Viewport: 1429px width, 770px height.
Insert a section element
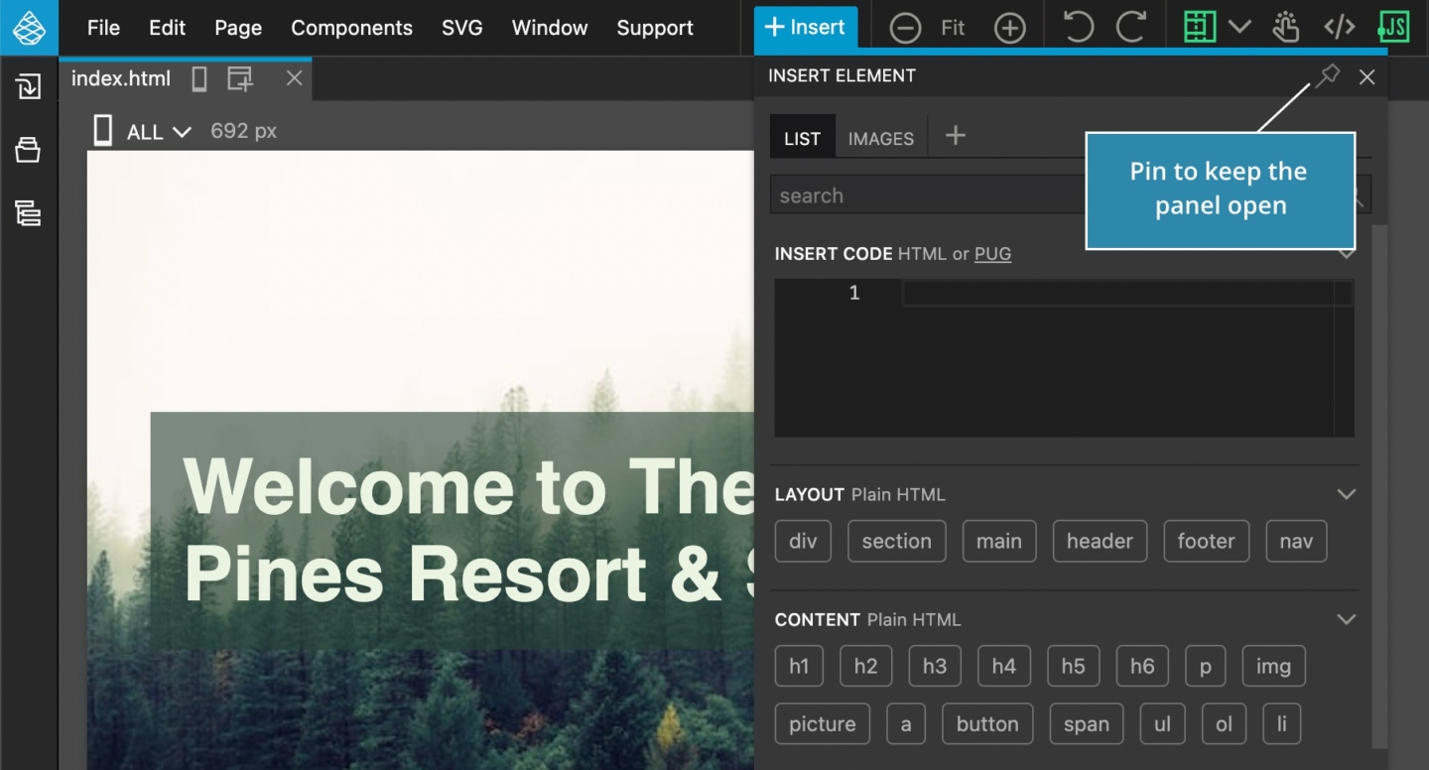(x=896, y=541)
